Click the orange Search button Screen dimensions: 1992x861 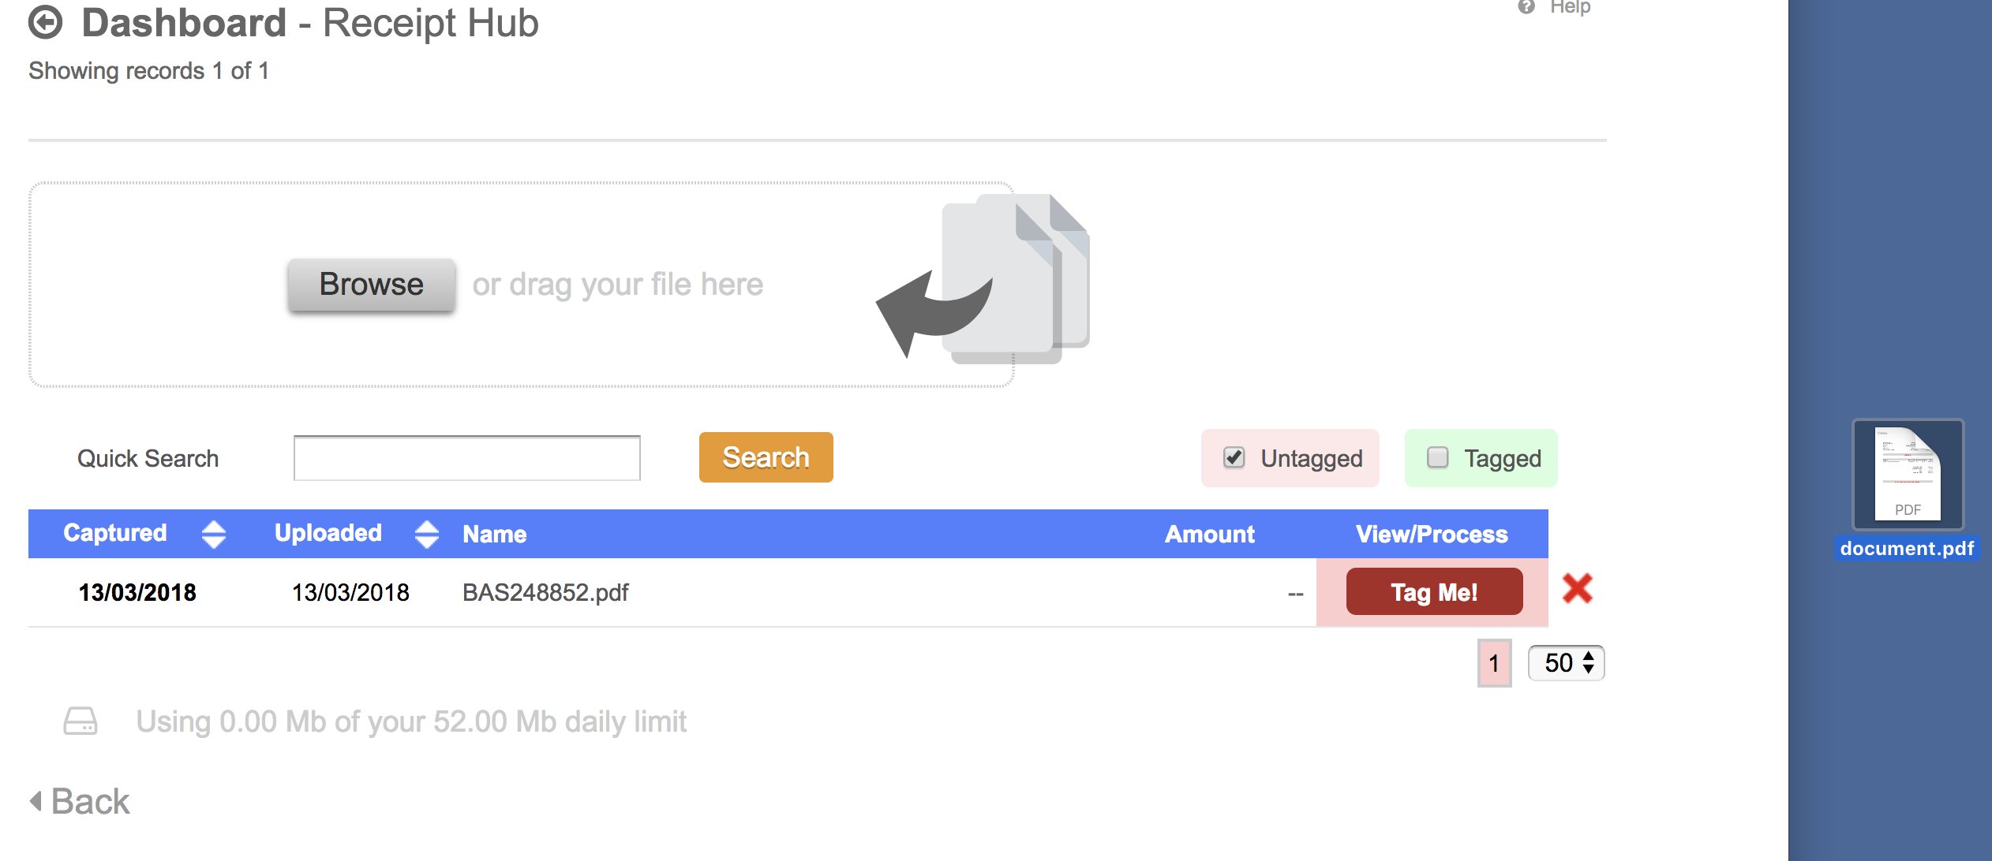(766, 457)
